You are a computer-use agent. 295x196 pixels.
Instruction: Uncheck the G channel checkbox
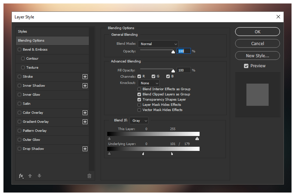[153, 76]
